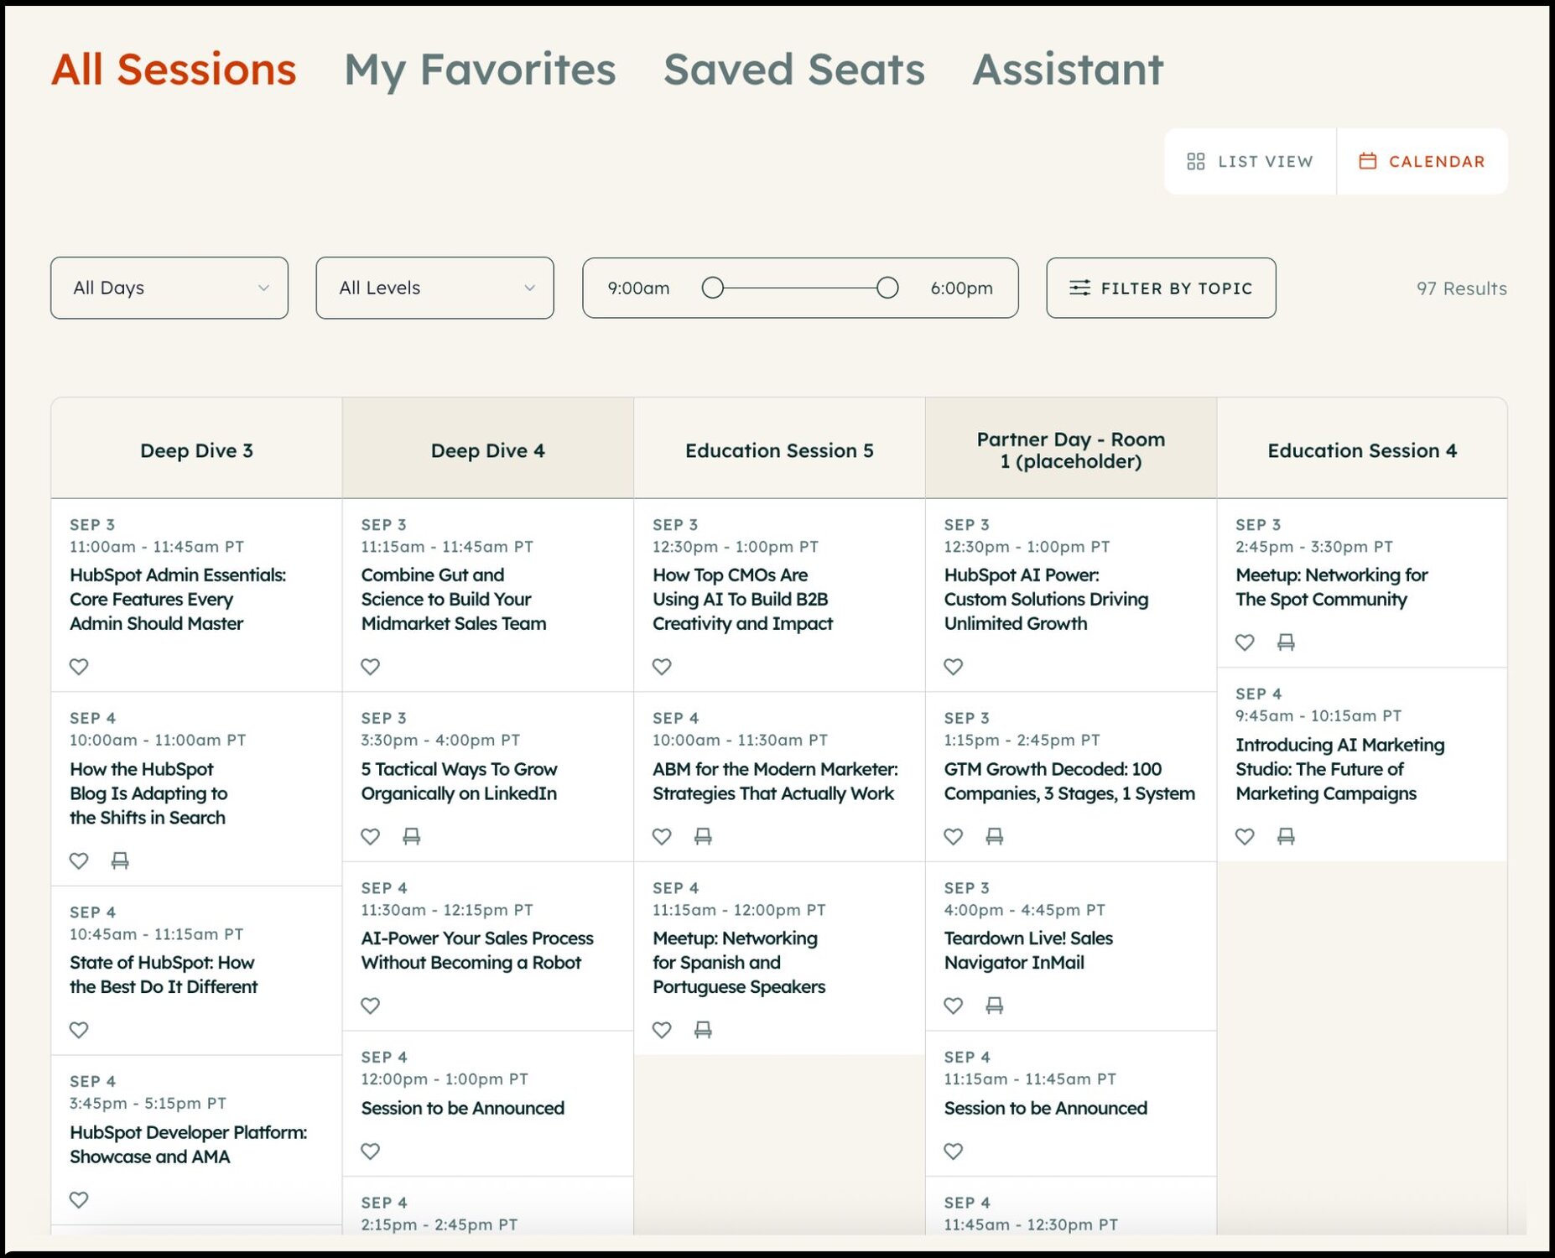
Task: Open HubSpot Admin Essentials session title
Action: pos(178,599)
